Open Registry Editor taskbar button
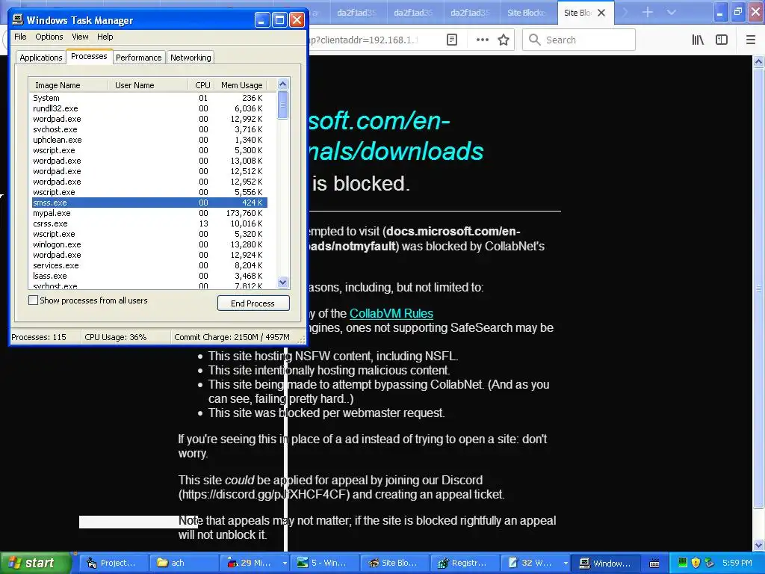The width and height of the screenshot is (765, 574). [464, 563]
